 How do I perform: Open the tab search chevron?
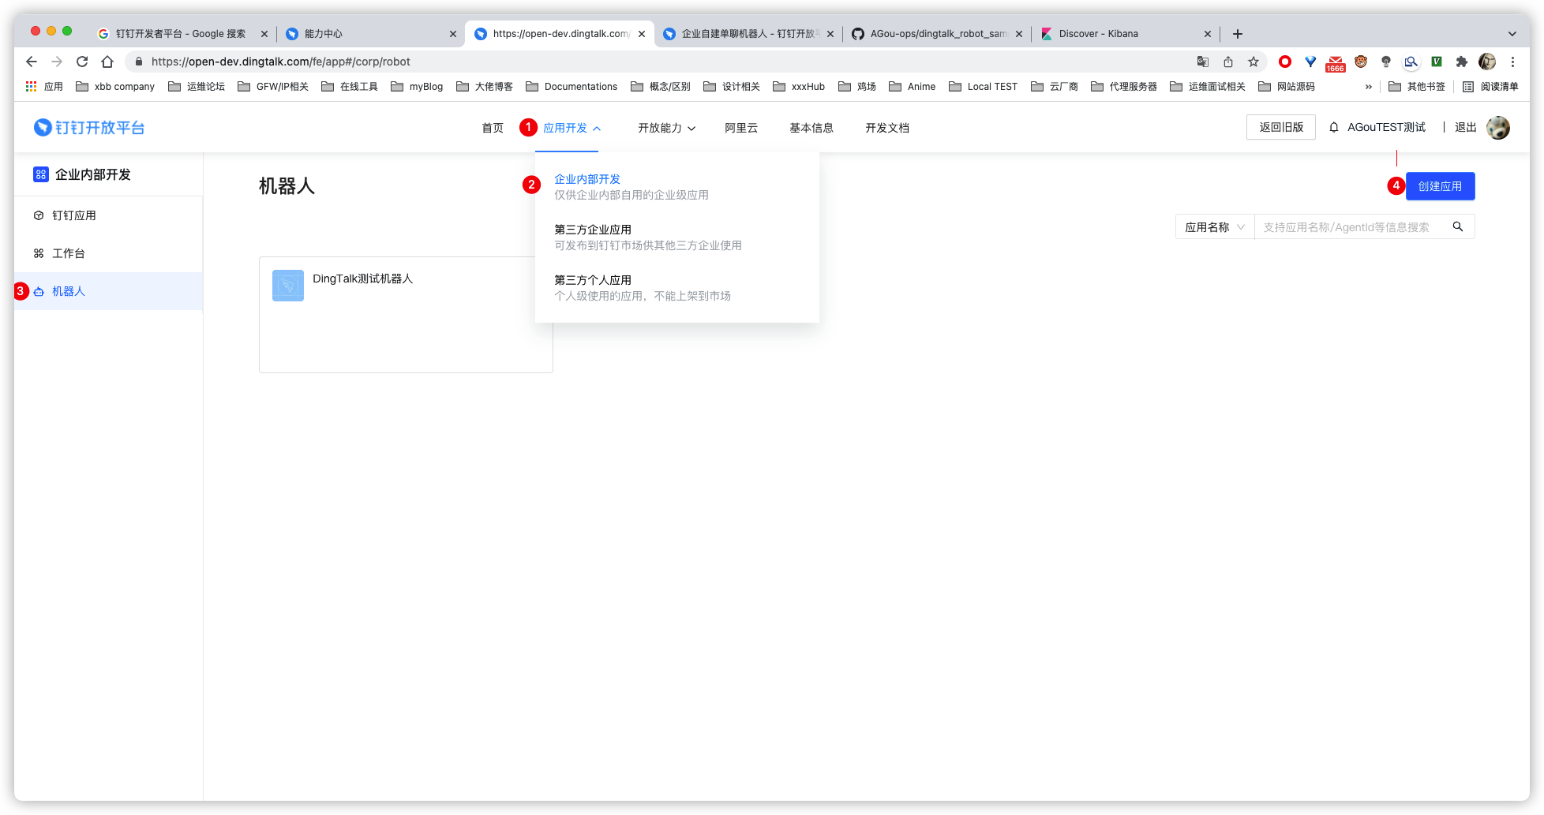(1512, 34)
